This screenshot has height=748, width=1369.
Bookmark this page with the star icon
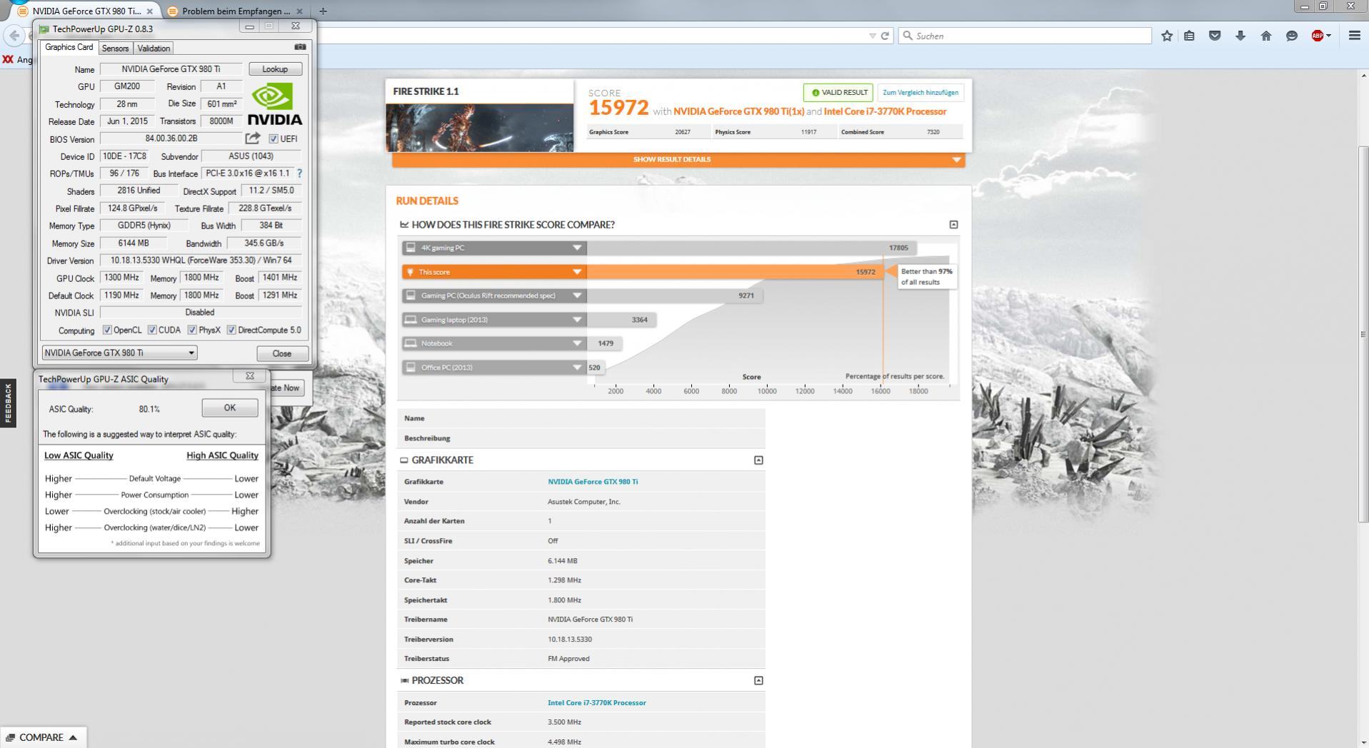point(1167,36)
